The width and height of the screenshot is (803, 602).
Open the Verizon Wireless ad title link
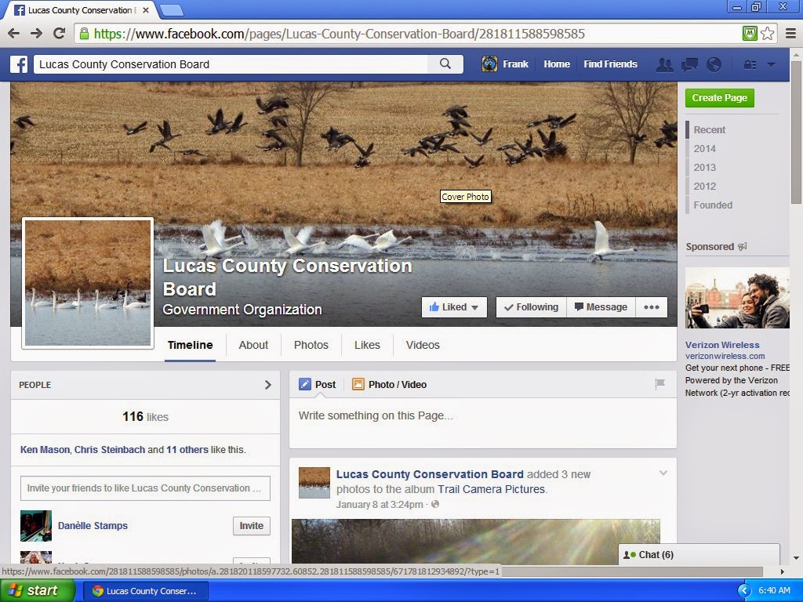click(x=722, y=345)
